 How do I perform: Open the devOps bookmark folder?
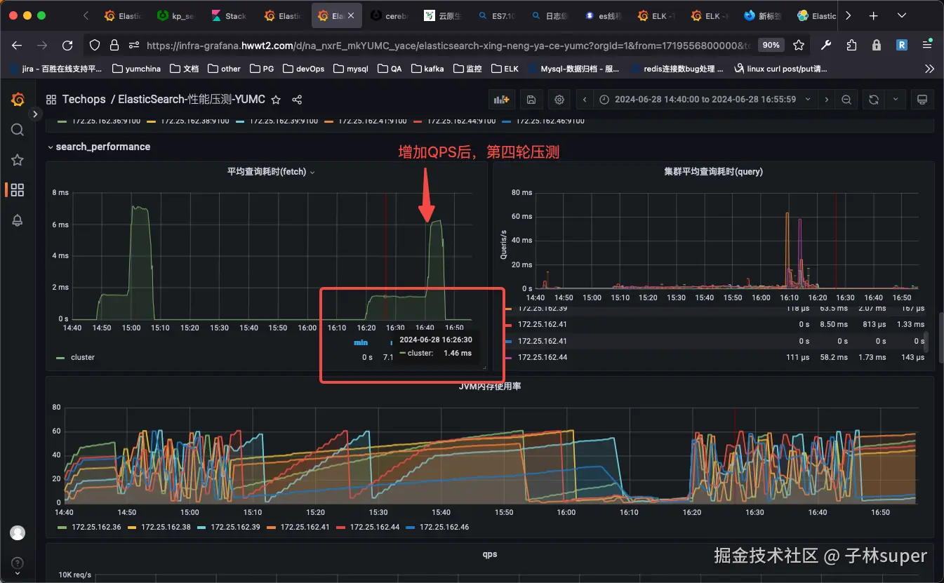coord(303,69)
